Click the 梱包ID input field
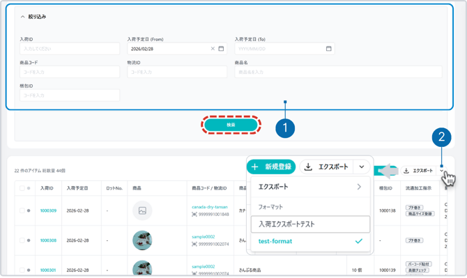Image resolution: width=467 pixels, height=278 pixels. [70, 95]
